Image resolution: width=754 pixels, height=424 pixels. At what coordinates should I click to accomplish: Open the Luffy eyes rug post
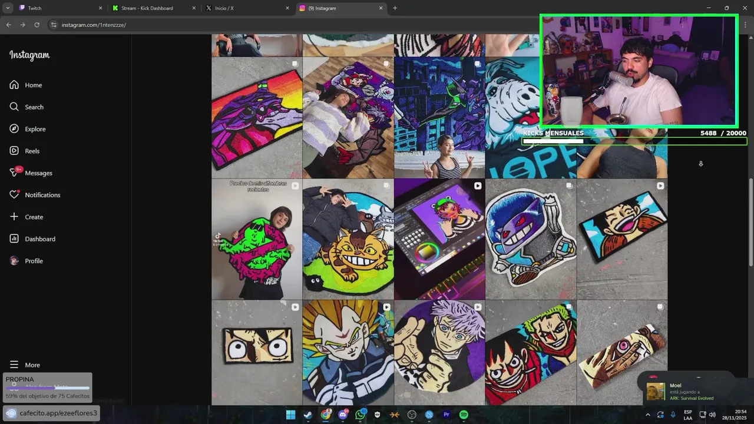point(257,353)
